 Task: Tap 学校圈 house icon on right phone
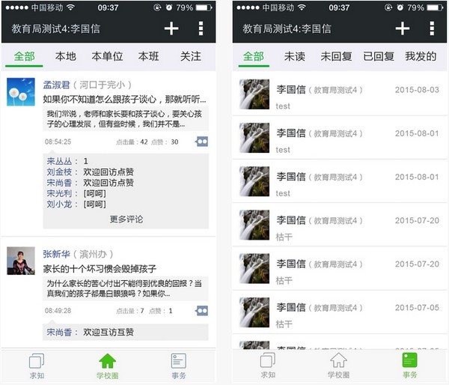339,360
